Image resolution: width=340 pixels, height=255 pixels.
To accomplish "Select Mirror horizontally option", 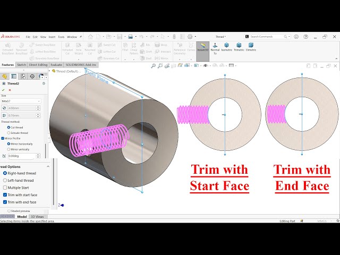I will tap(8, 144).
